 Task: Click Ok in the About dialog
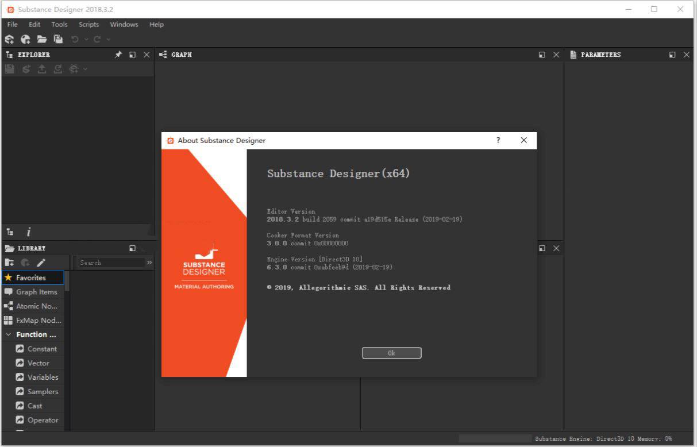click(391, 353)
